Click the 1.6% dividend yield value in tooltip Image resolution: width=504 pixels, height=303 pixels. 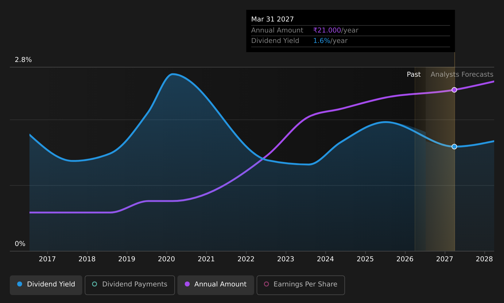click(x=322, y=41)
